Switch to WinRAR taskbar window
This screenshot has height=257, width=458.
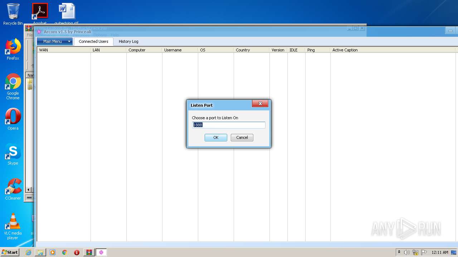[x=89, y=252]
